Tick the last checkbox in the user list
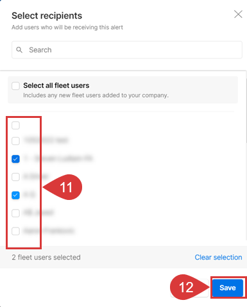The image size is (247, 307). click(15, 231)
